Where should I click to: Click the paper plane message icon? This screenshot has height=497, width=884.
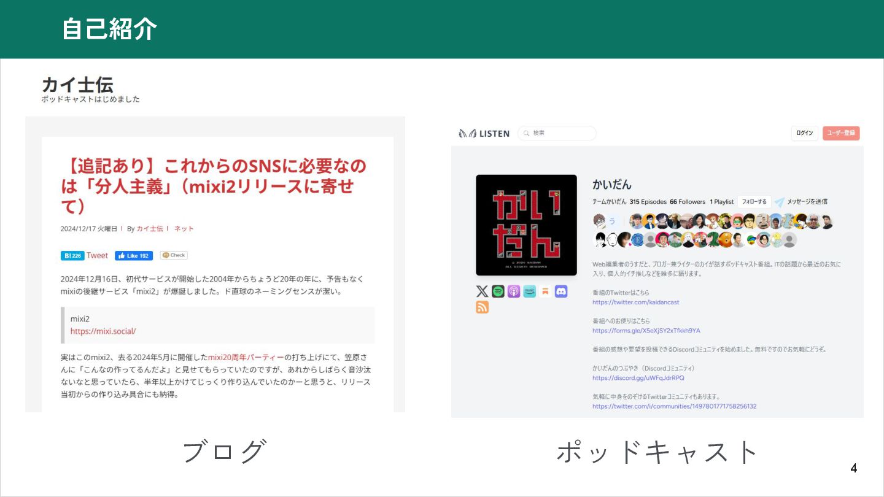[x=780, y=202]
